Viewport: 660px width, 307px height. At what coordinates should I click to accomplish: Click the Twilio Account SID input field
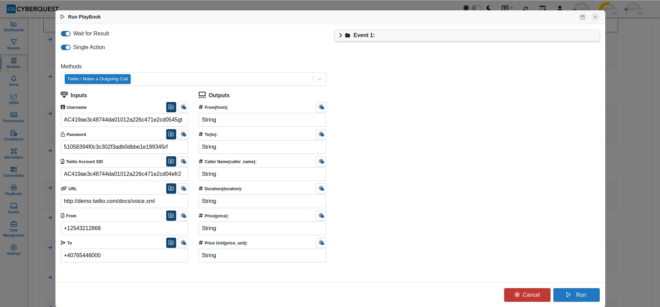tap(125, 174)
